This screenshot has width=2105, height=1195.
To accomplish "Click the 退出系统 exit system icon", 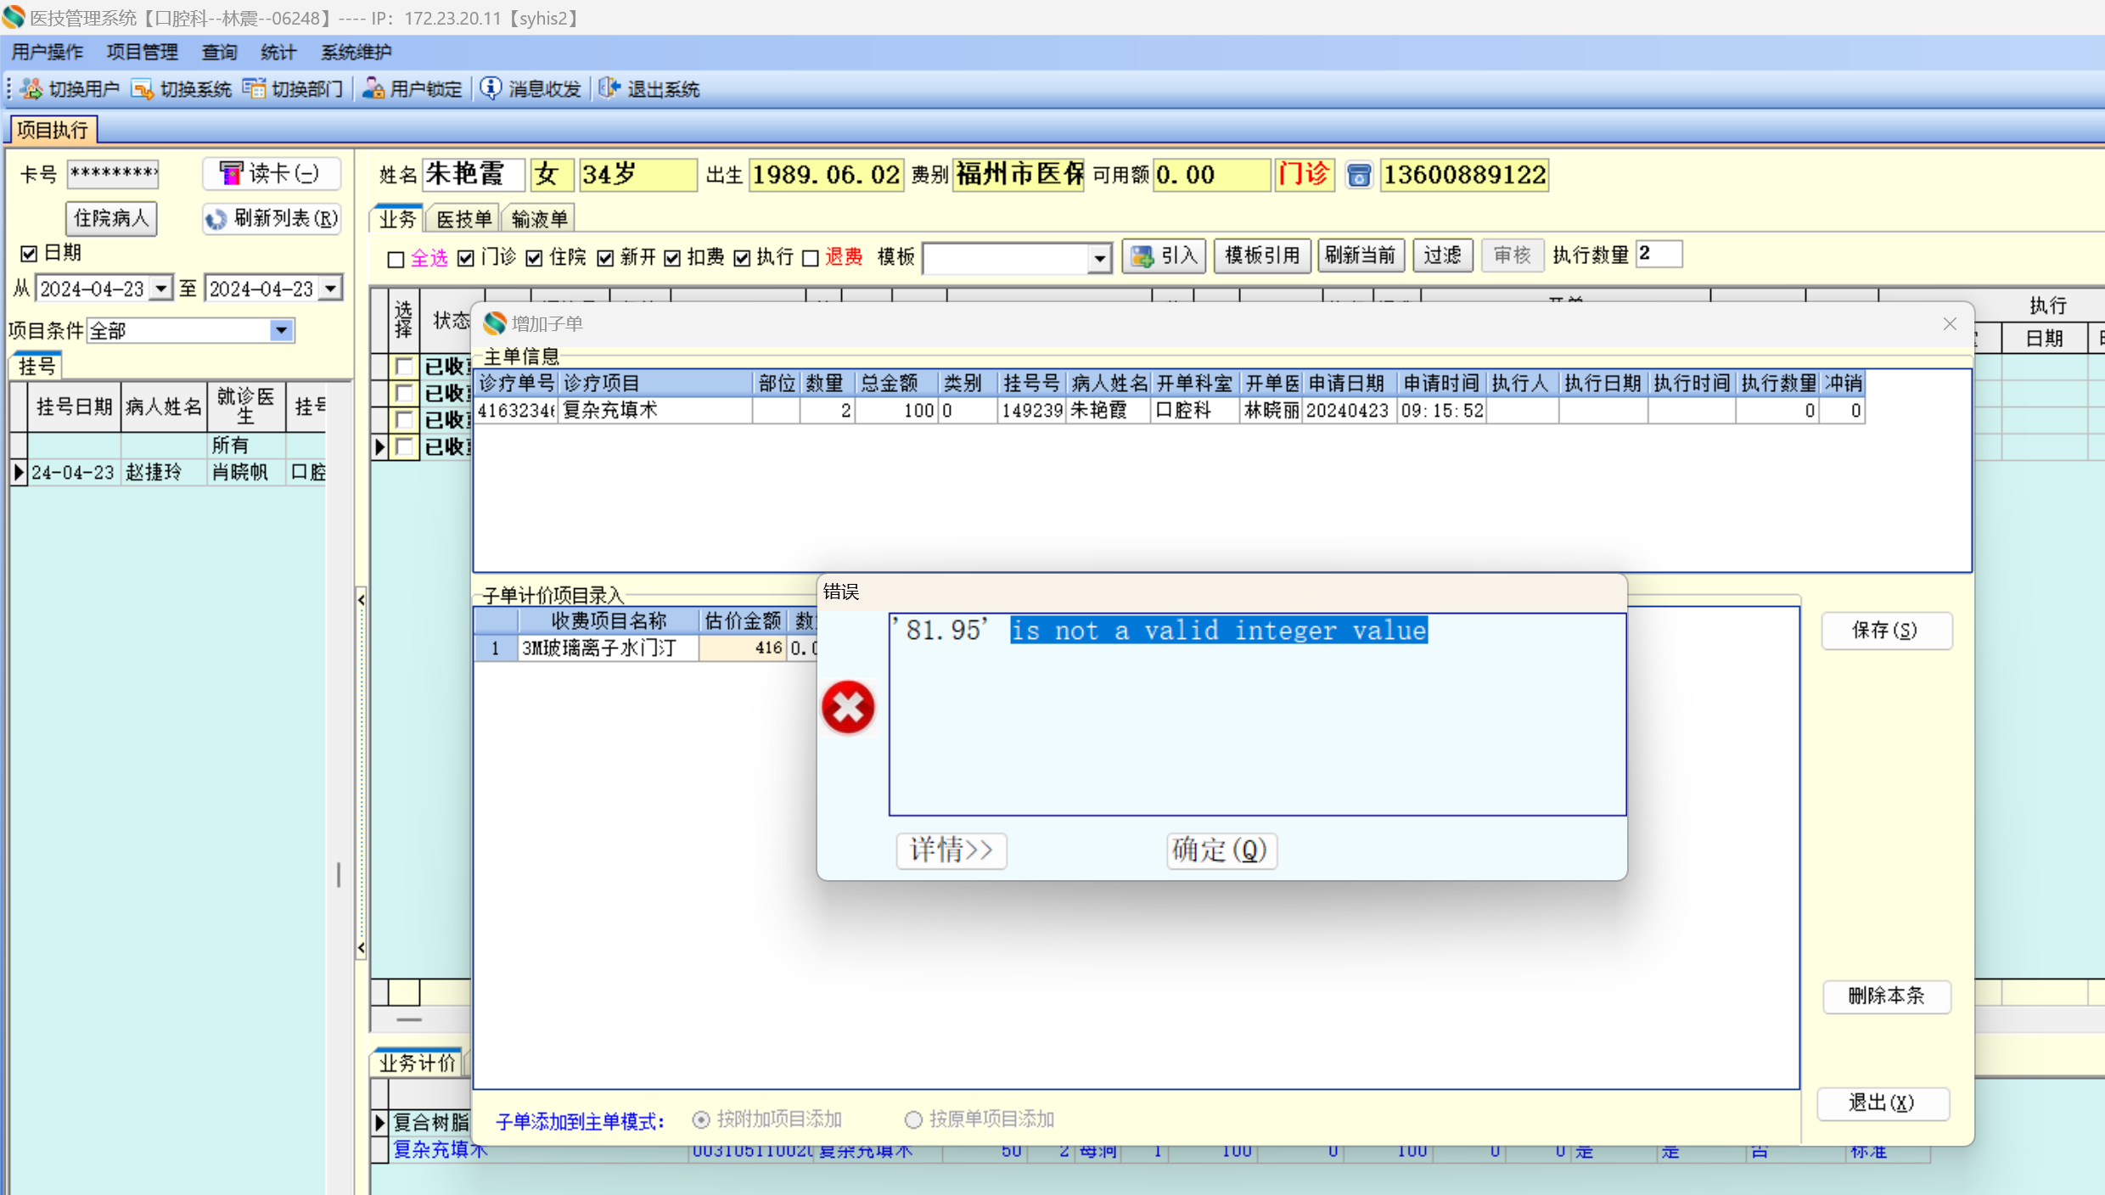I will (609, 88).
